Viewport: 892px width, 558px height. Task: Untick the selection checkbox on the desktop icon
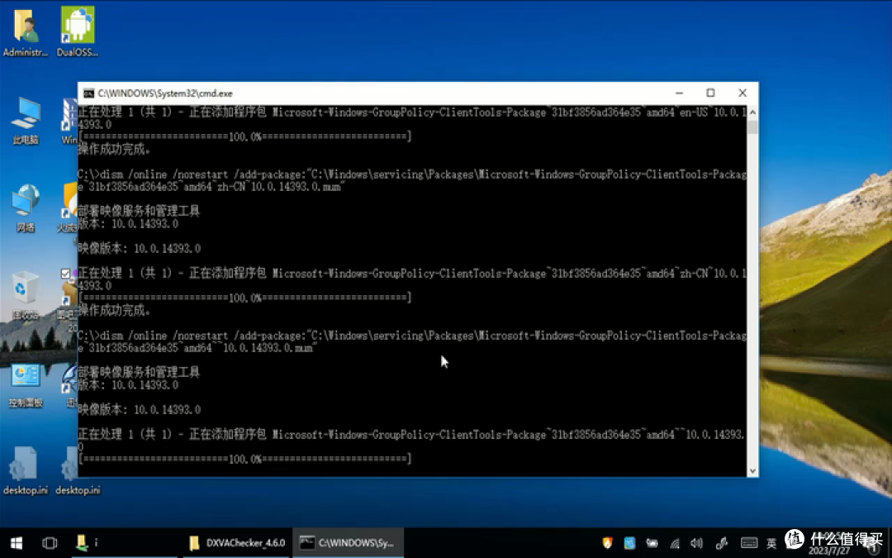click(65, 274)
